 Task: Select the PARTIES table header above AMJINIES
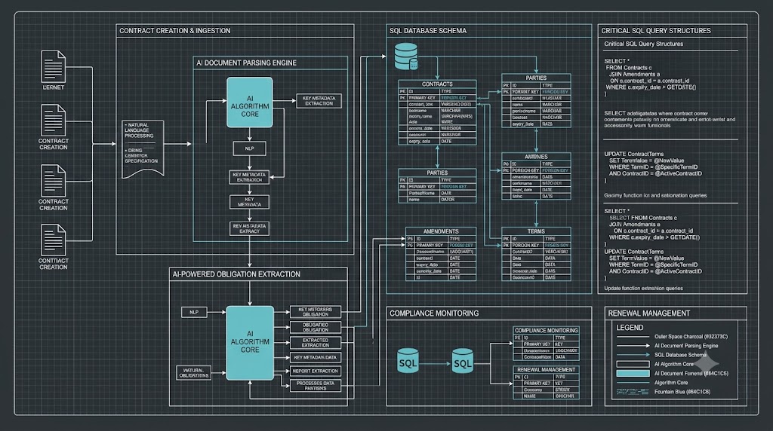(x=536, y=78)
